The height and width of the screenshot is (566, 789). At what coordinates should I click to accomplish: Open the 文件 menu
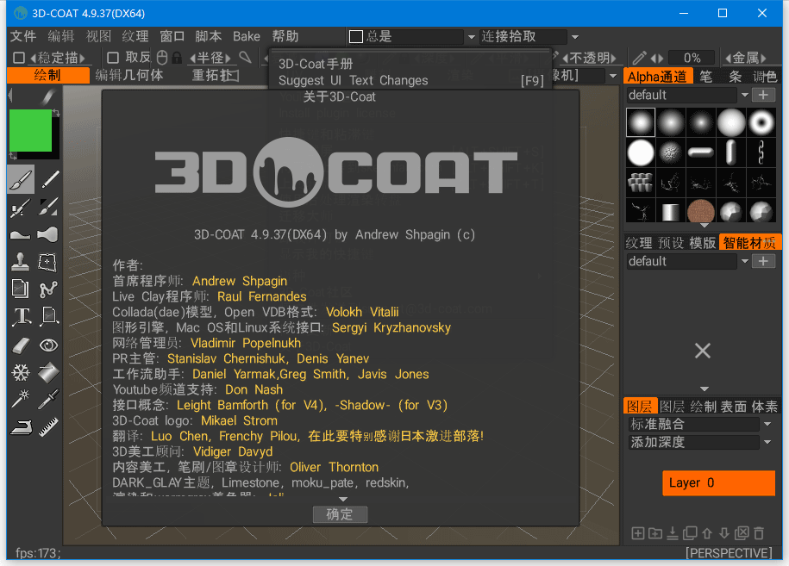23,37
